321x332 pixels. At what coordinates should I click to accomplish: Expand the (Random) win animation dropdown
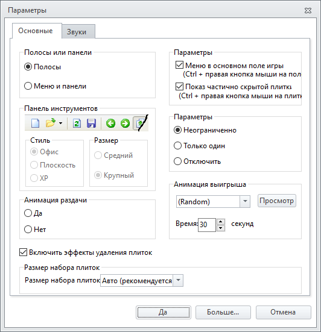[x=245, y=201]
